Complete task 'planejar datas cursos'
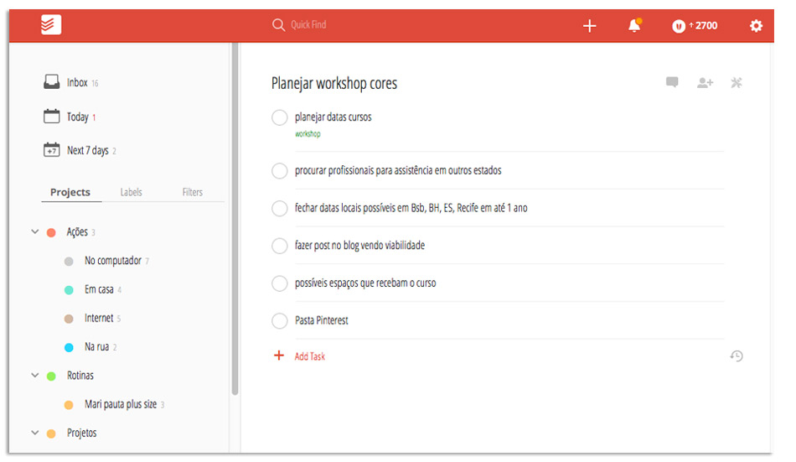The width and height of the screenshot is (796, 462). (x=280, y=117)
